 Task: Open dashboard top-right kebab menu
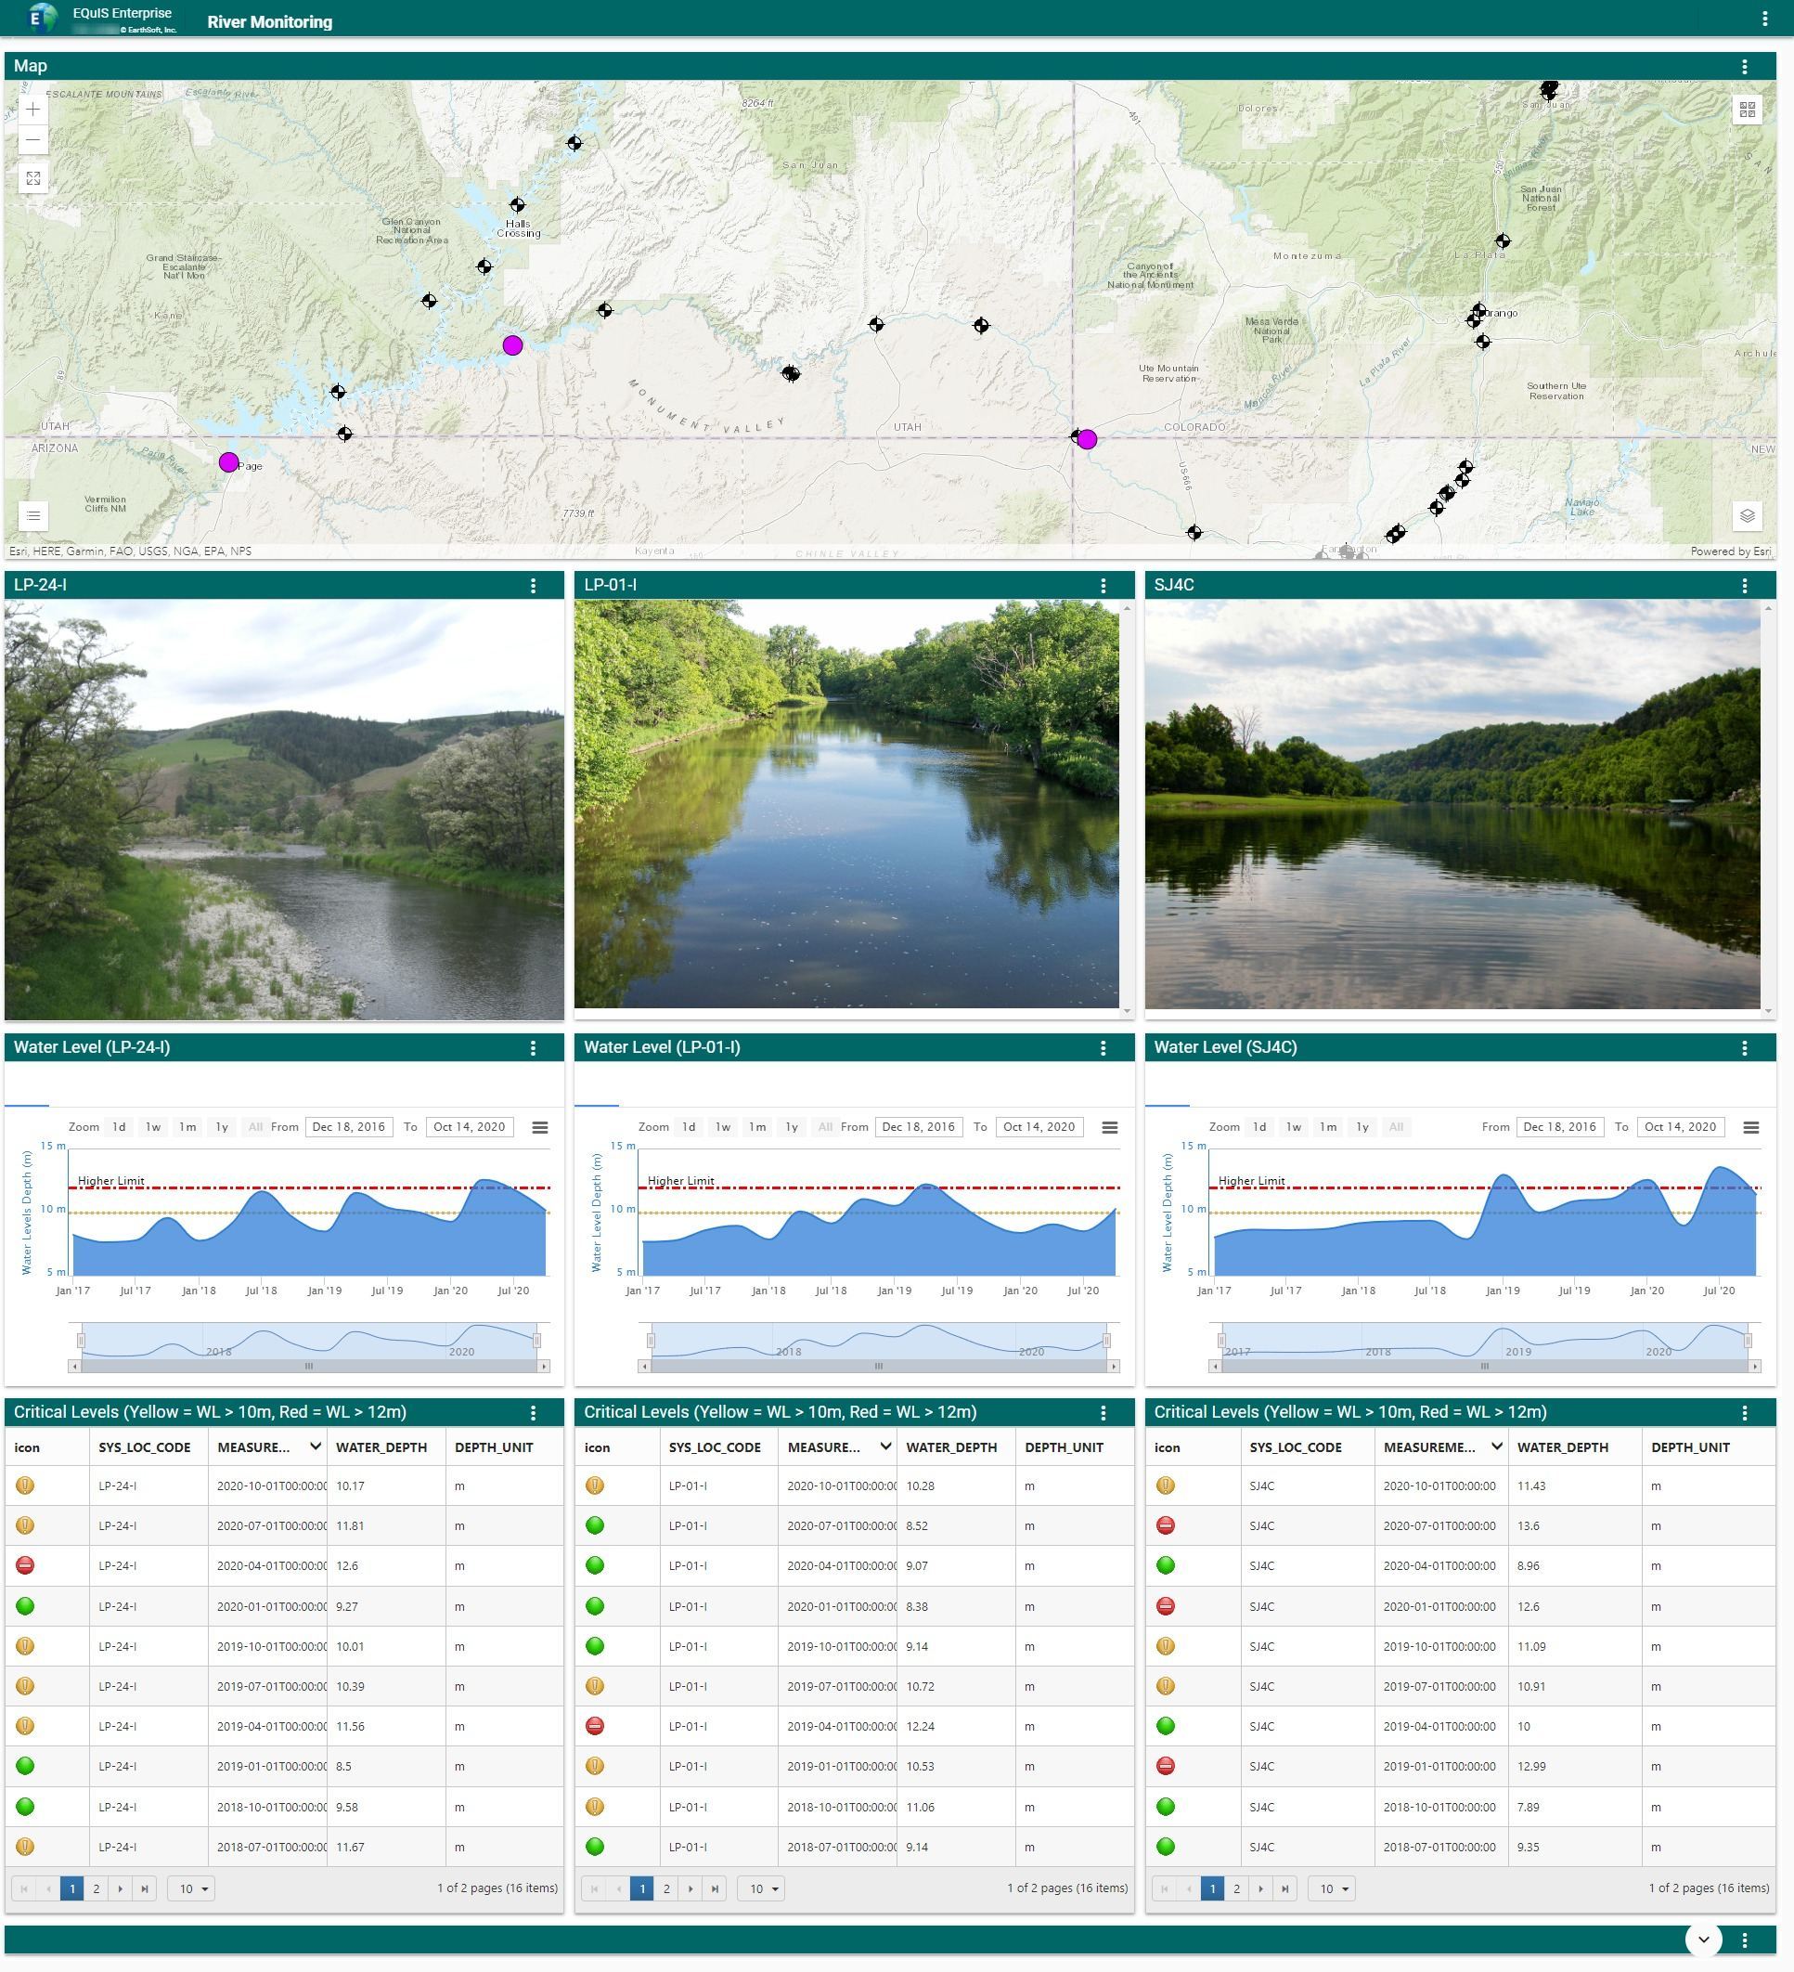pyautogui.click(x=1763, y=19)
